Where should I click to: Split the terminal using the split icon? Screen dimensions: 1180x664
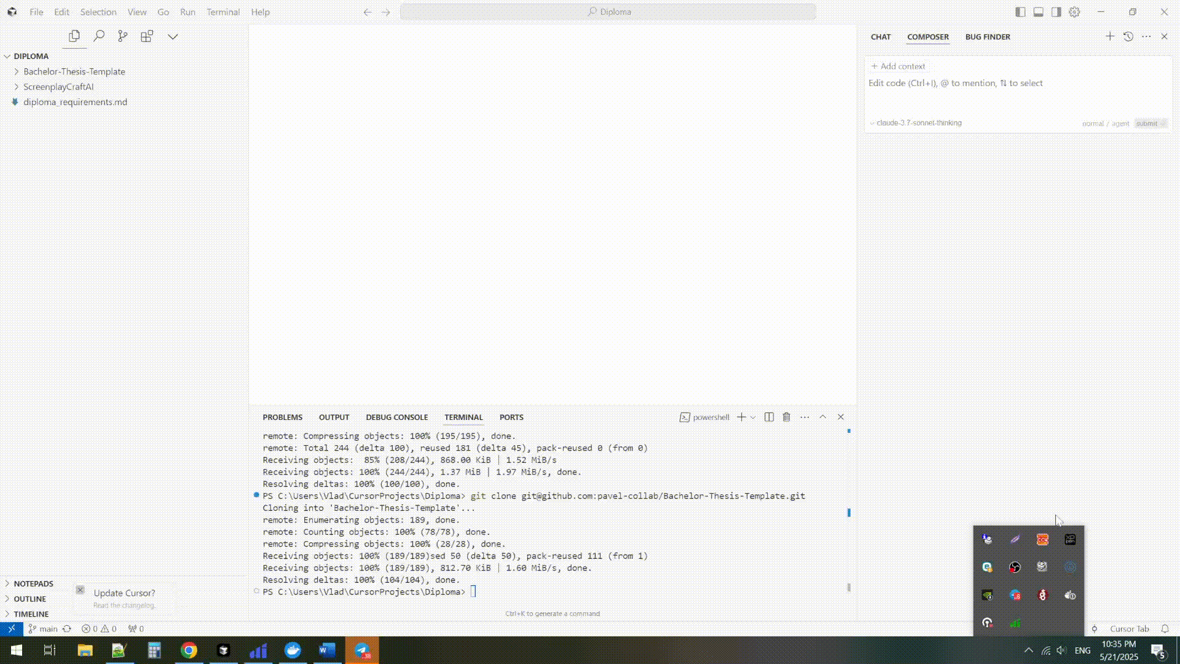pos(769,417)
